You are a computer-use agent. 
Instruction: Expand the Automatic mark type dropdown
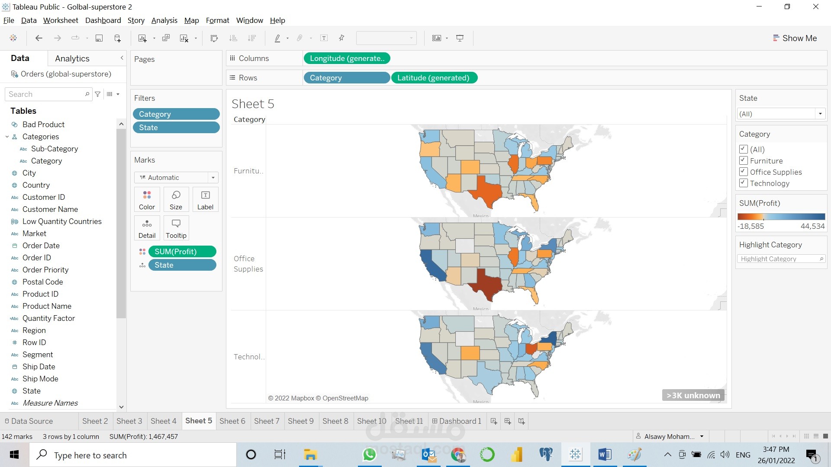(x=213, y=177)
